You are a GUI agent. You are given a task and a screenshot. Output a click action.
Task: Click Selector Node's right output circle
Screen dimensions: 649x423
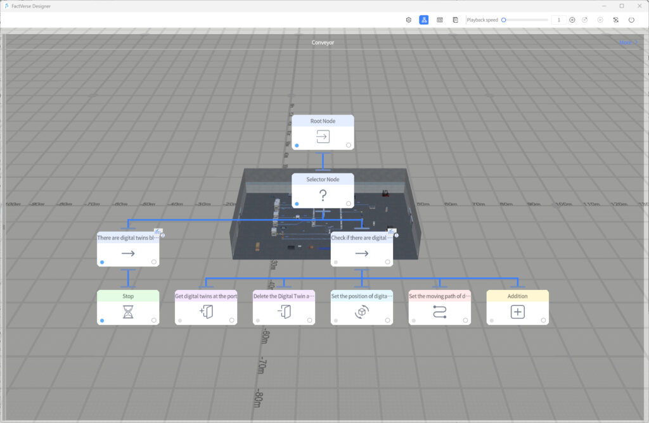(349, 203)
